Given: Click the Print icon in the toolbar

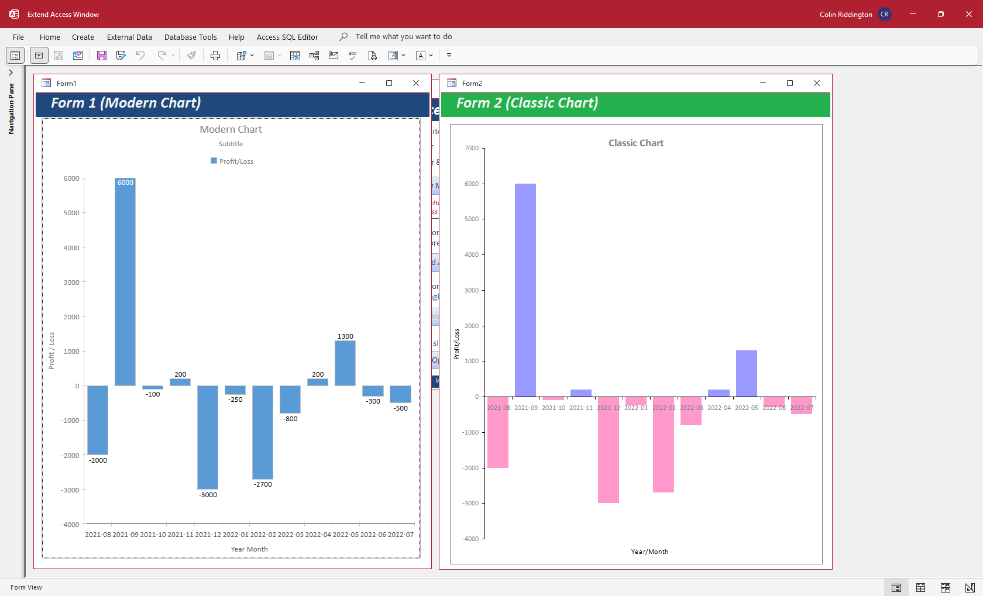Looking at the screenshot, I should coord(215,56).
